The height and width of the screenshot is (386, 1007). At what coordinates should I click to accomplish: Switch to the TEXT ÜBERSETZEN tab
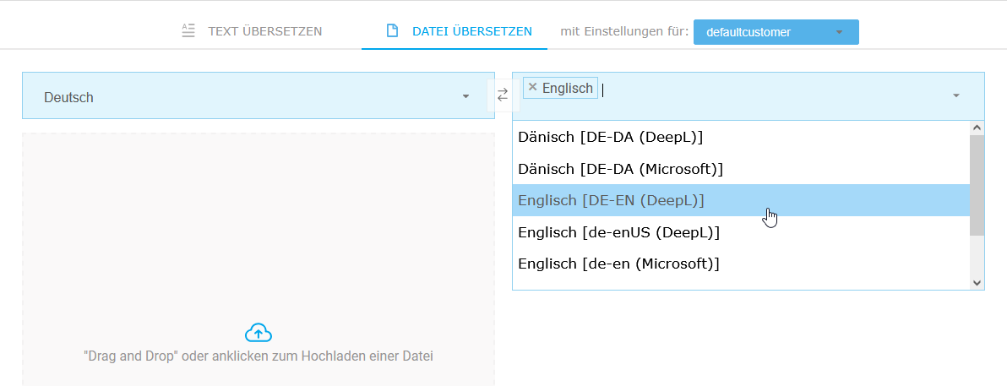pyautogui.click(x=264, y=31)
